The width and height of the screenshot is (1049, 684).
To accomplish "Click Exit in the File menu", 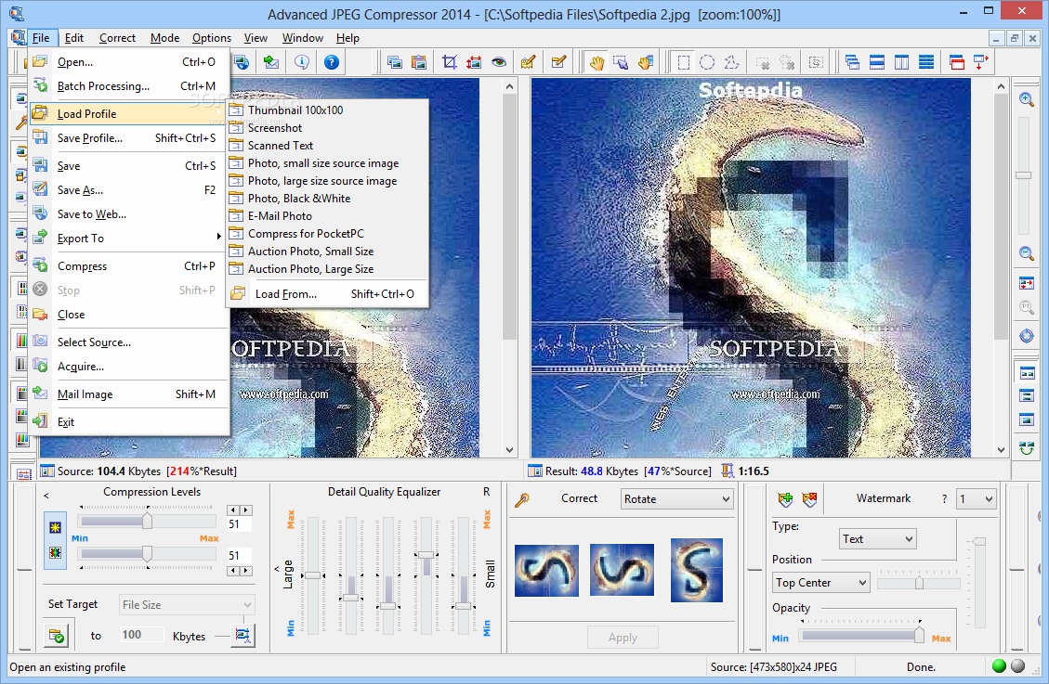I will (x=128, y=422).
